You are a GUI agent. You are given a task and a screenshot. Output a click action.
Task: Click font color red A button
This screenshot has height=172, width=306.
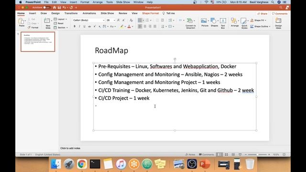pos(129,26)
